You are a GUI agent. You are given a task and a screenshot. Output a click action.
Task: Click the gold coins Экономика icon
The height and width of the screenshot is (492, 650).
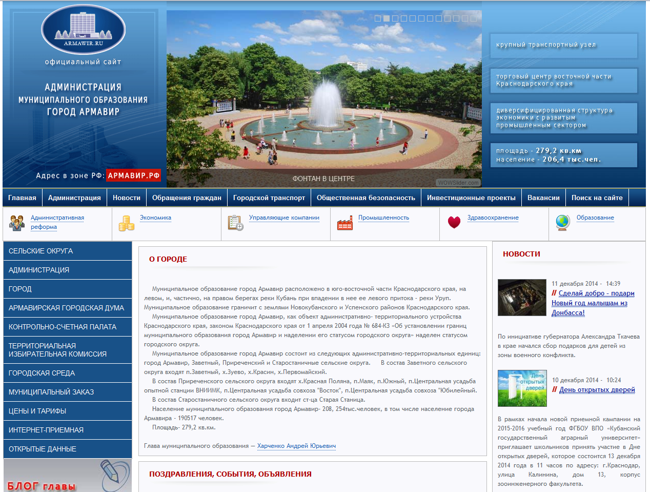coord(126,223)
